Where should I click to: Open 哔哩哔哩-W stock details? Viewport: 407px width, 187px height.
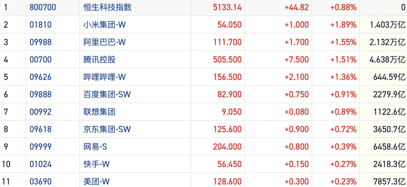[x=104, y=77]
